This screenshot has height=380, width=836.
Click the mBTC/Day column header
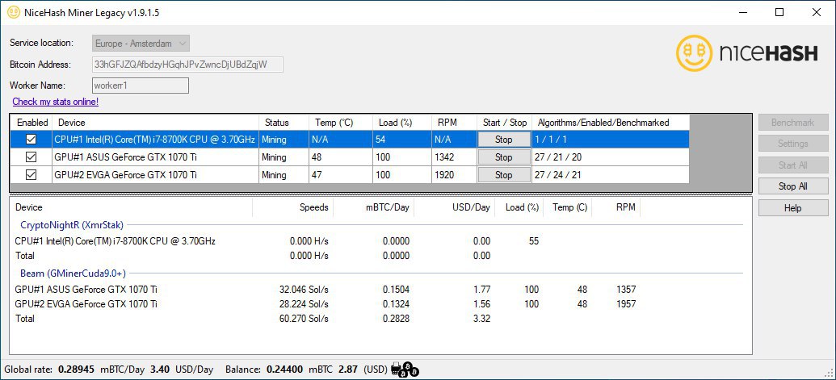[374, 207]
